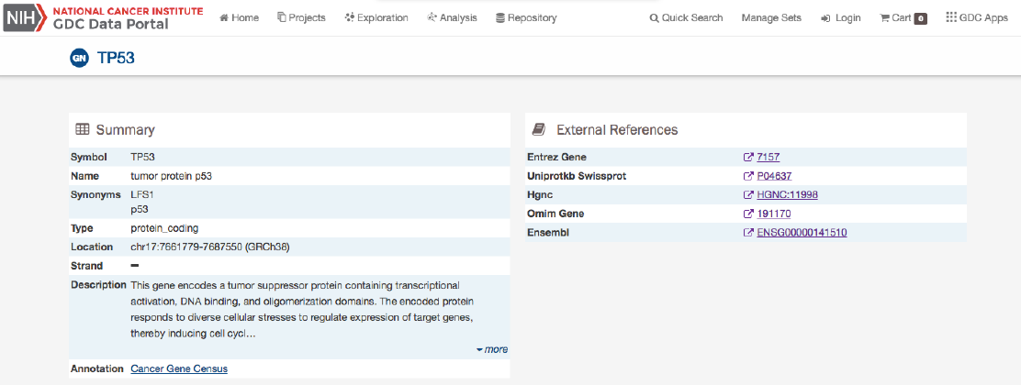Switch to the Exploration page
1021x385 pixels.
[376, 18]
